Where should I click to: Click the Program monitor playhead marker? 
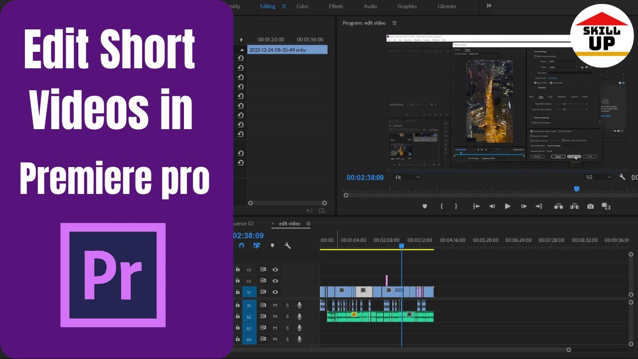pyautogui.click(x=577, y=189)
